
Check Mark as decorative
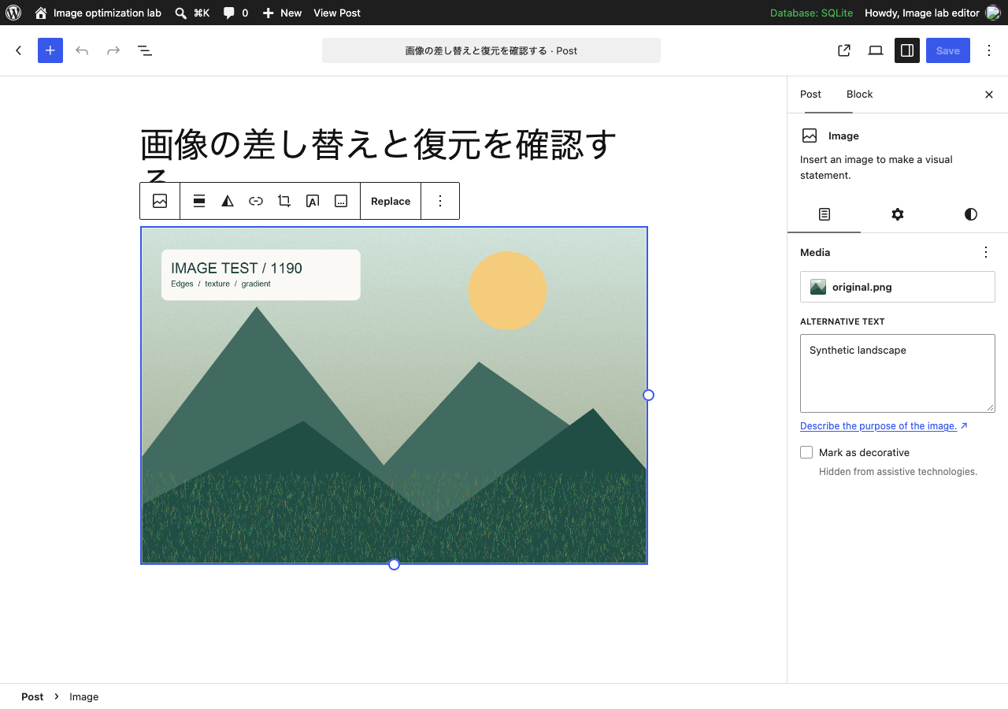[806, 452]
